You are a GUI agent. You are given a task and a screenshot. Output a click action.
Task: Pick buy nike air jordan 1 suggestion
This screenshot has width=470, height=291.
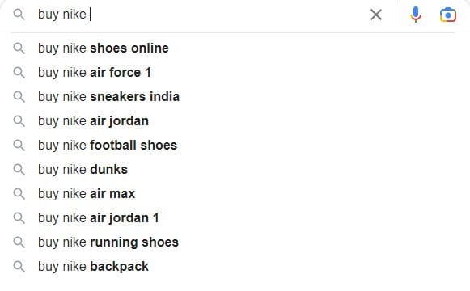(x=235, y=218)
